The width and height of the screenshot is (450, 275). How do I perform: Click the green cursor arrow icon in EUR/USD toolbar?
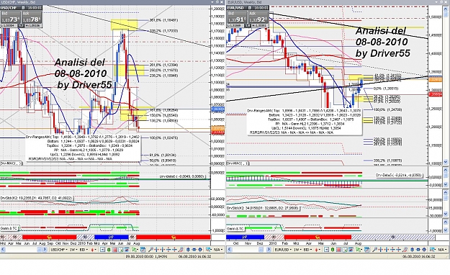[359, 250]
